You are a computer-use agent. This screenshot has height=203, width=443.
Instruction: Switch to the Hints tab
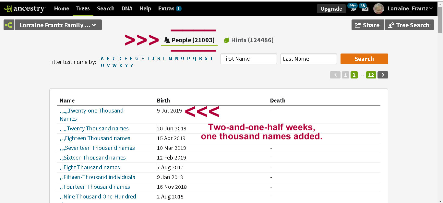(248, 40)
